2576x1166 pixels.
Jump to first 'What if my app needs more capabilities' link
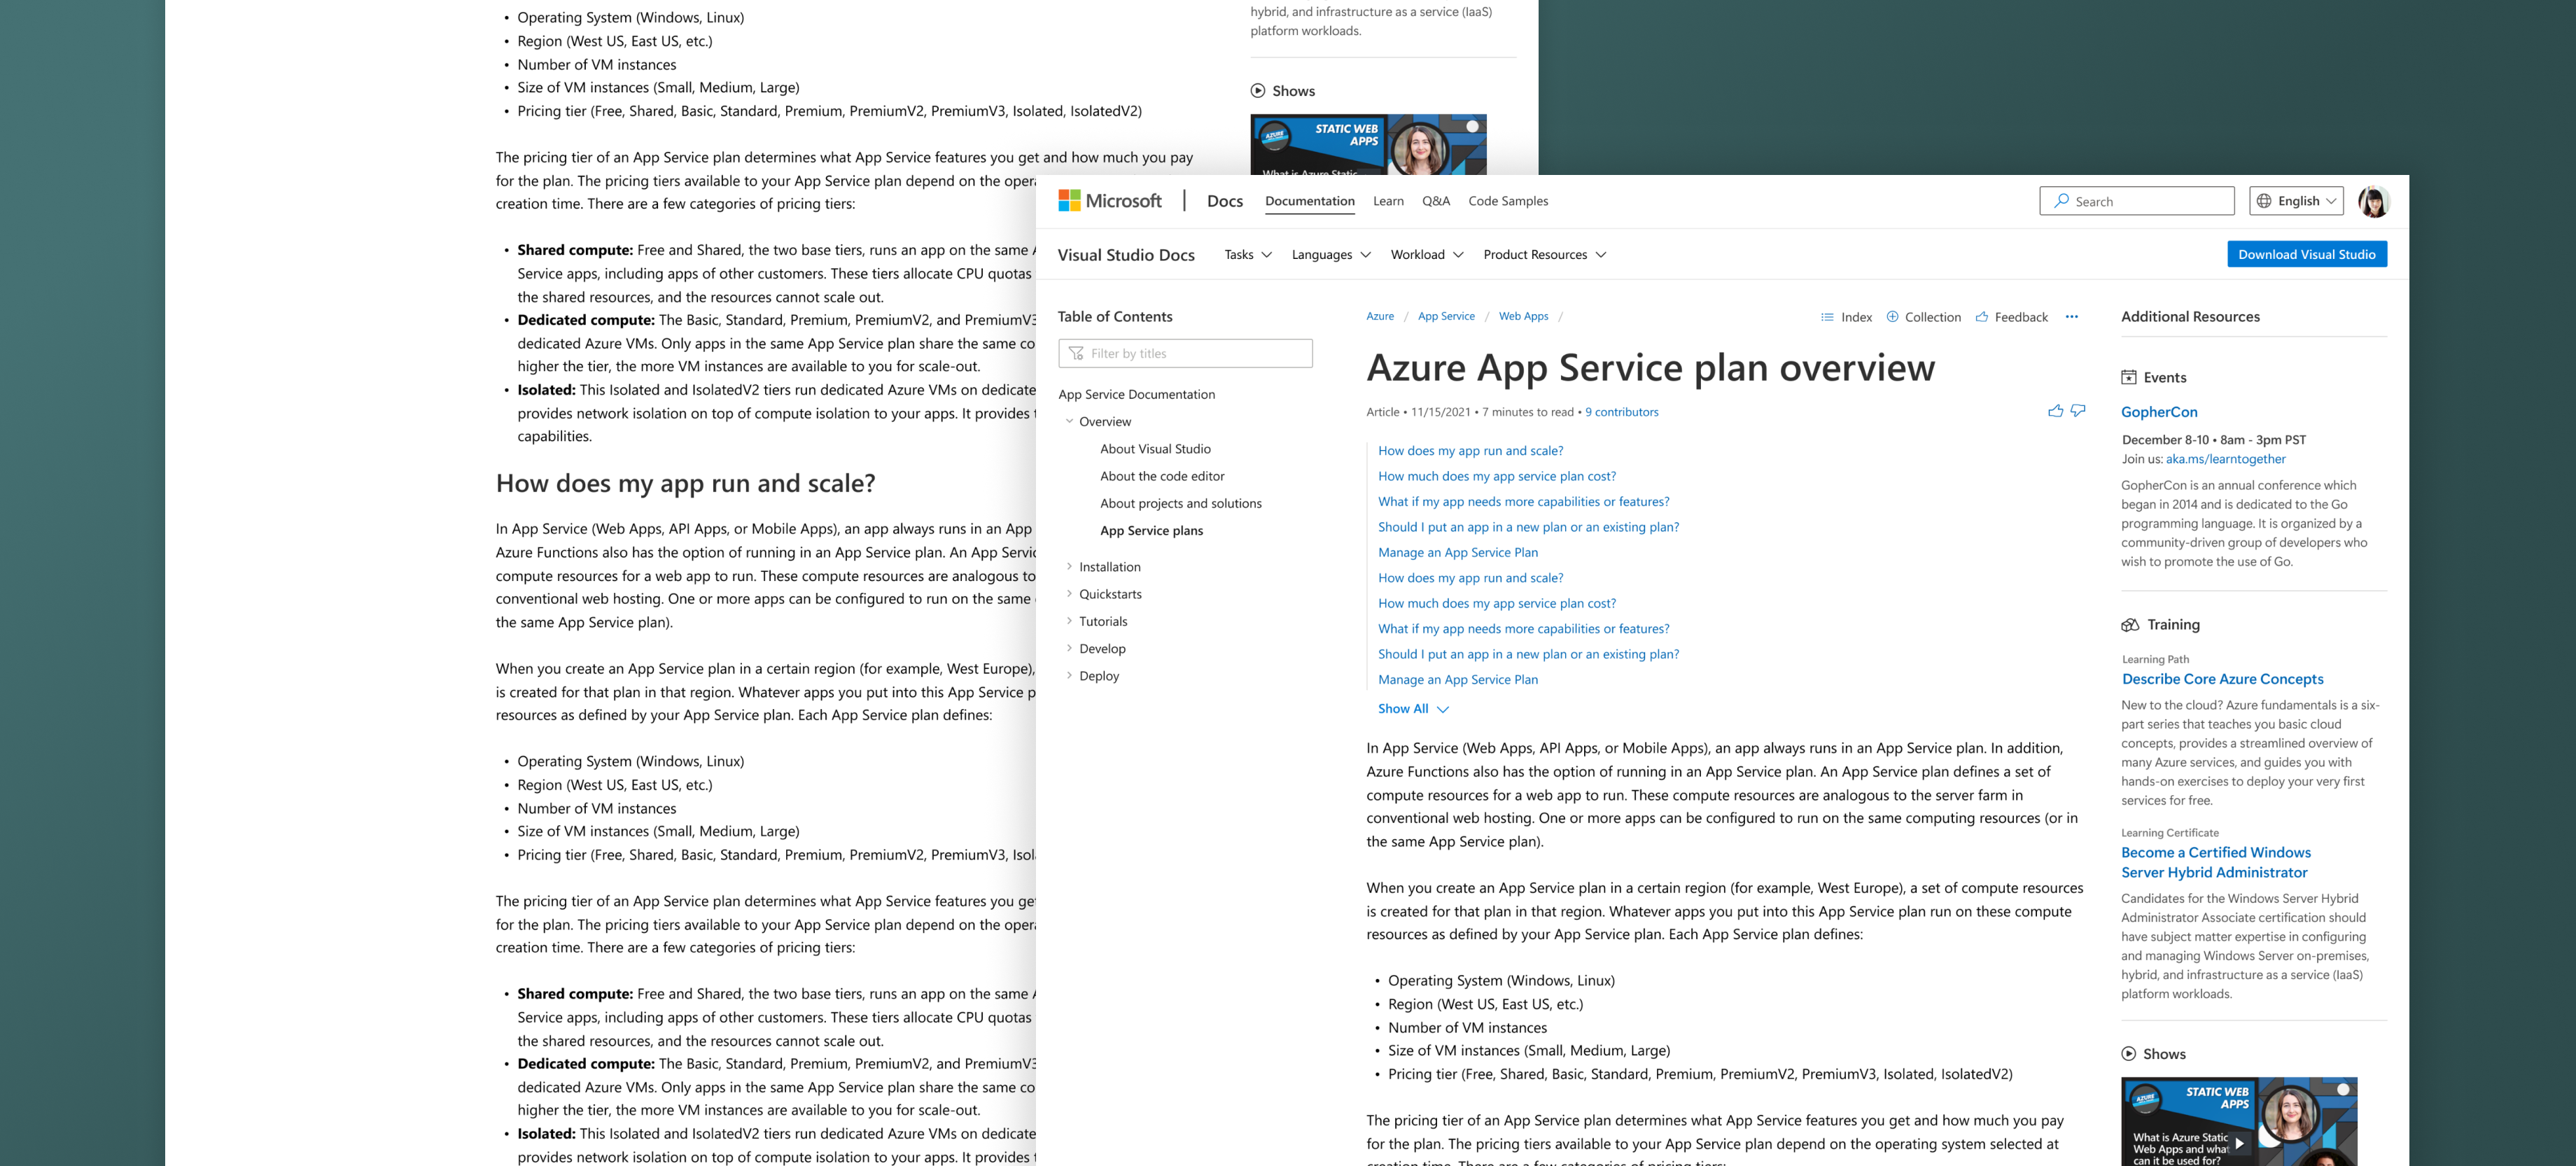[1523, 502]
